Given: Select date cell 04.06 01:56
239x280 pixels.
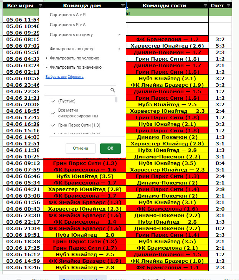Looking at the screenshot, I should click(23, 202).
